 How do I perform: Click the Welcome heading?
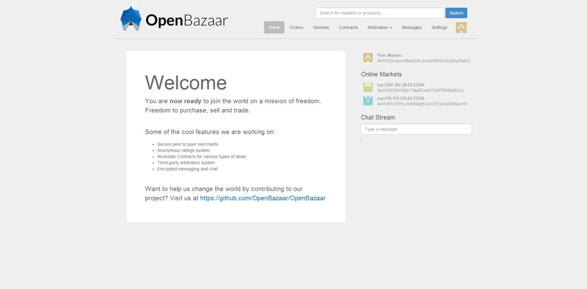186,83
